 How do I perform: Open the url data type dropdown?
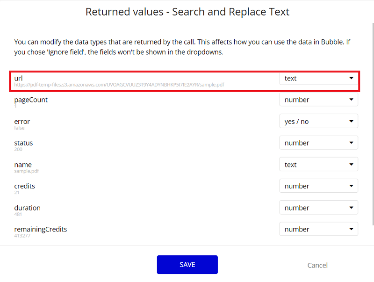(x=318, y=79)
